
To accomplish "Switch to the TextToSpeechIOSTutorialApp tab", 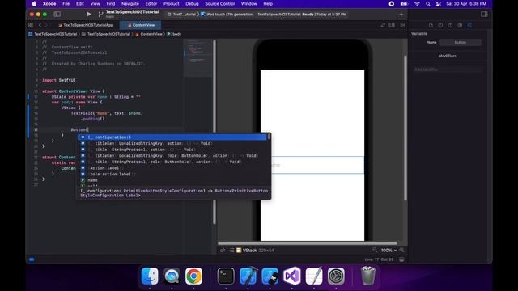I will (x=86, y=25).
